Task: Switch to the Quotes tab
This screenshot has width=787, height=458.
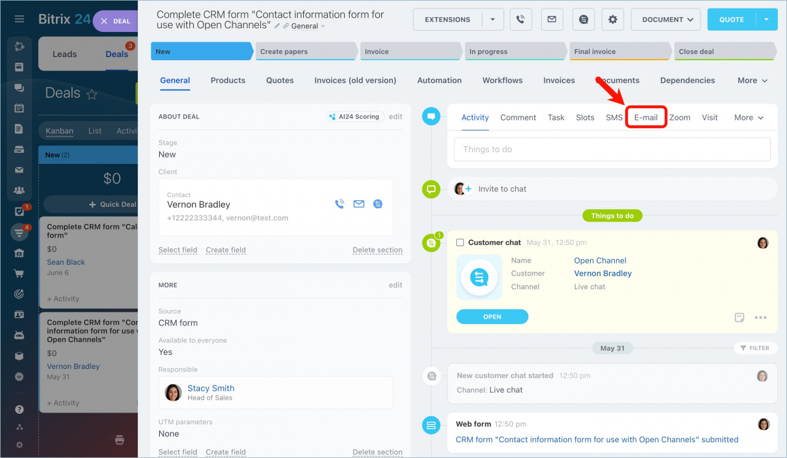Action: pyautogui.click(x=280, y=80)
